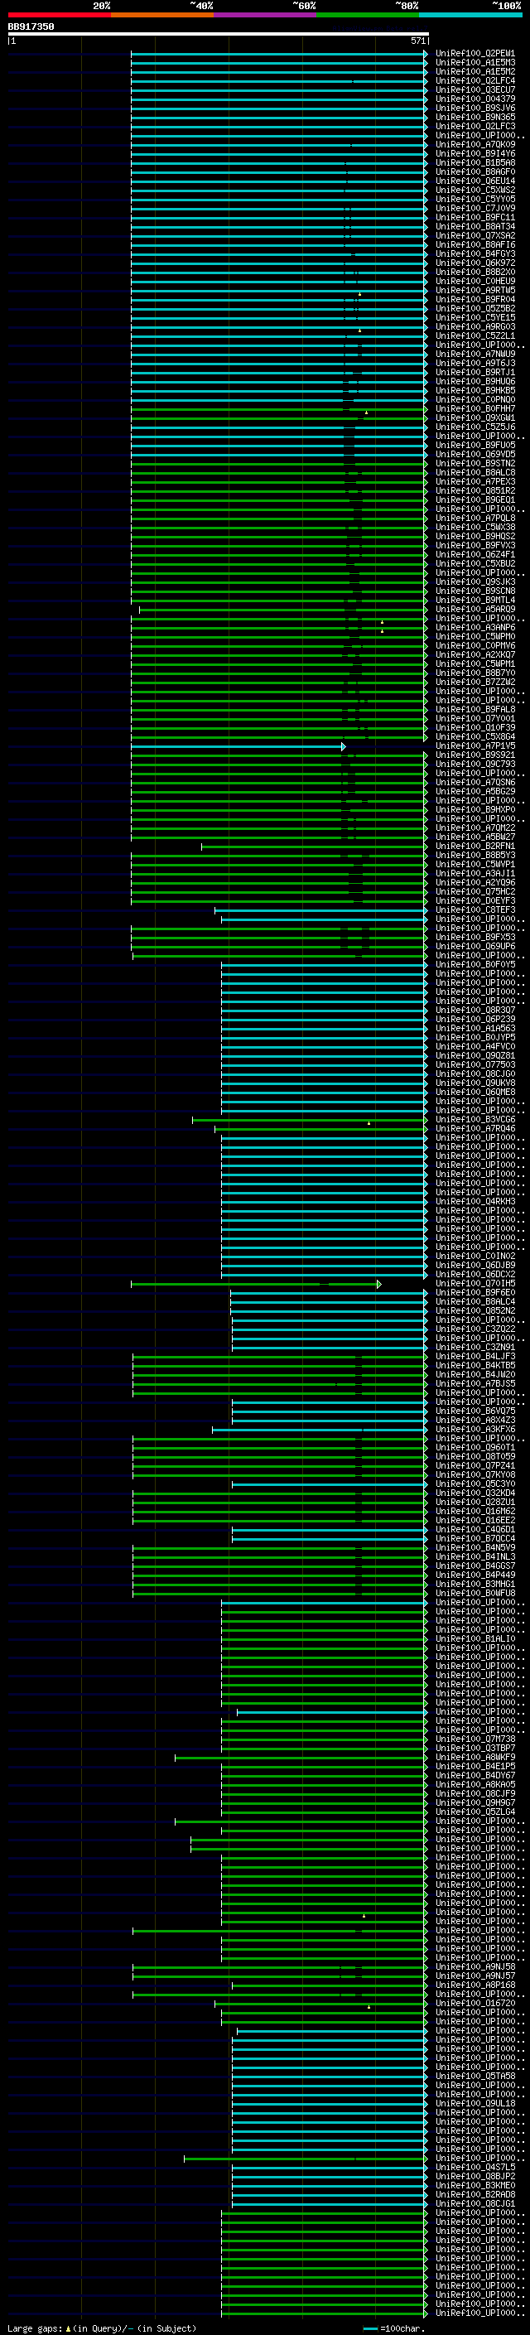Select hit label UniRef100_B9GEQ1
The image size is (530, 2335).
tap(475, 499)
